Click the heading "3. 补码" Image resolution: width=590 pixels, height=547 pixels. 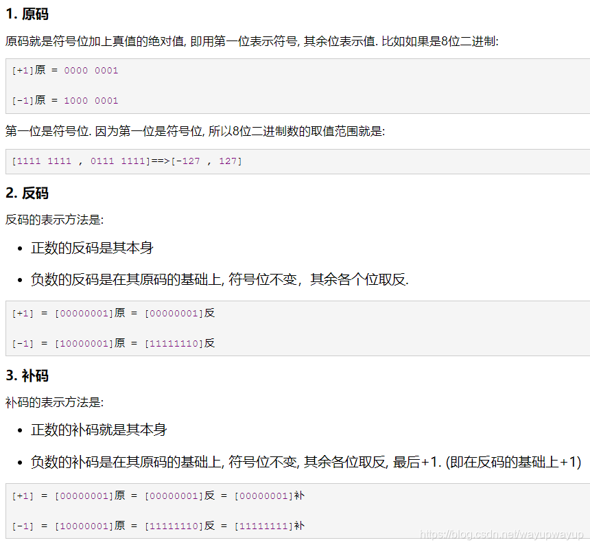click(x=27, y=375)
